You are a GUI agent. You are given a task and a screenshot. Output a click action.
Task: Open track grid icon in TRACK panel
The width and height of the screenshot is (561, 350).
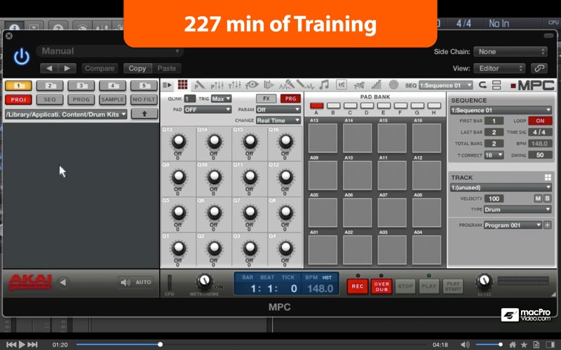tap(548, 178)
